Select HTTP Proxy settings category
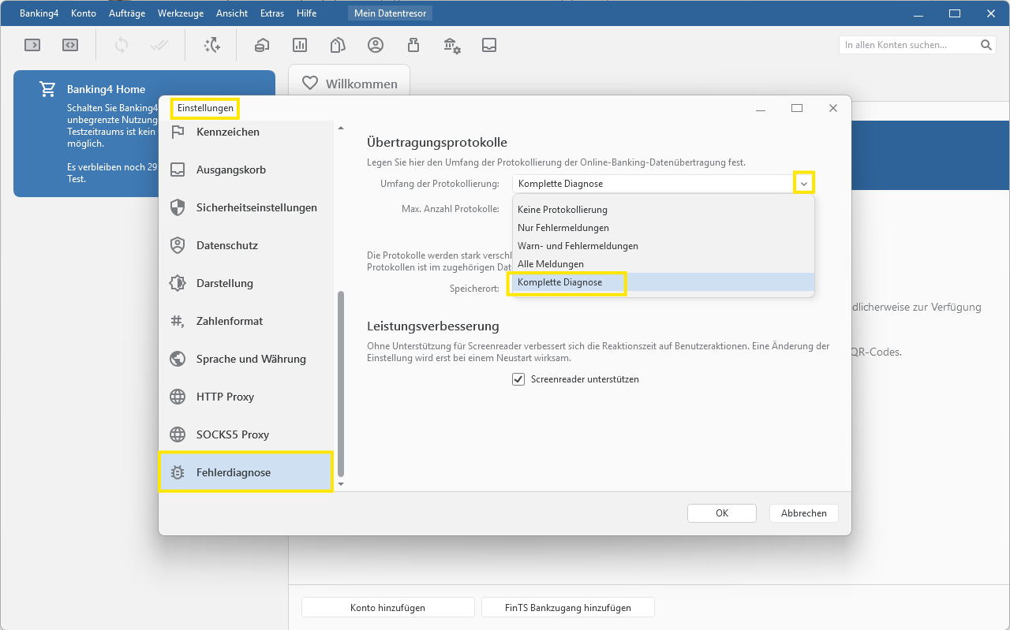 [246, 397]
